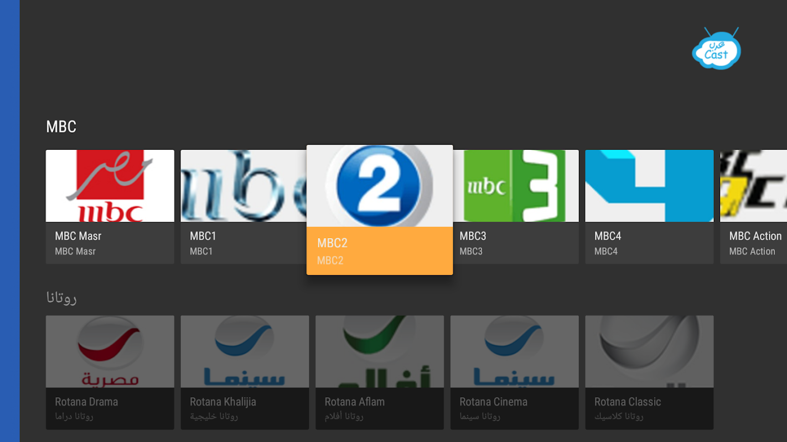Select the Rotana Drama red logo
Screen dimensions: 787x442
pos(110,351)
